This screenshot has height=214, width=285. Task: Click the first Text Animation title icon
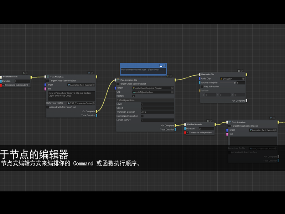[x=48, y=77]
